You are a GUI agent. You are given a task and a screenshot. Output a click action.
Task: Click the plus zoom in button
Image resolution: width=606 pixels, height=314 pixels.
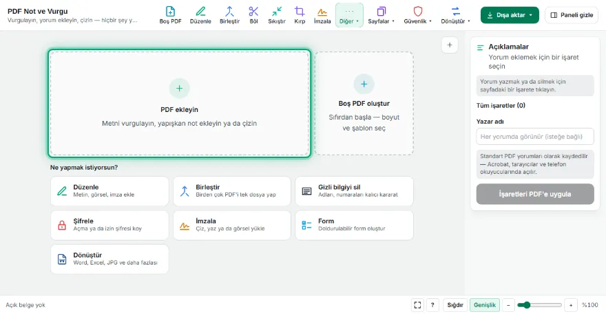point(571,305)
